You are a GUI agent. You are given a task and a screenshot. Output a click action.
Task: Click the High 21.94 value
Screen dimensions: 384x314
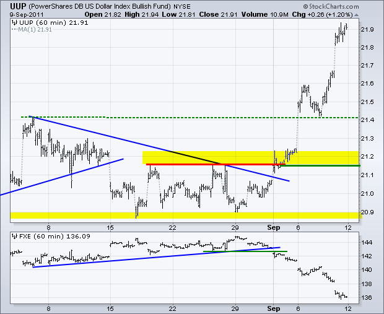pyautogui.click(x=142, y=14)
